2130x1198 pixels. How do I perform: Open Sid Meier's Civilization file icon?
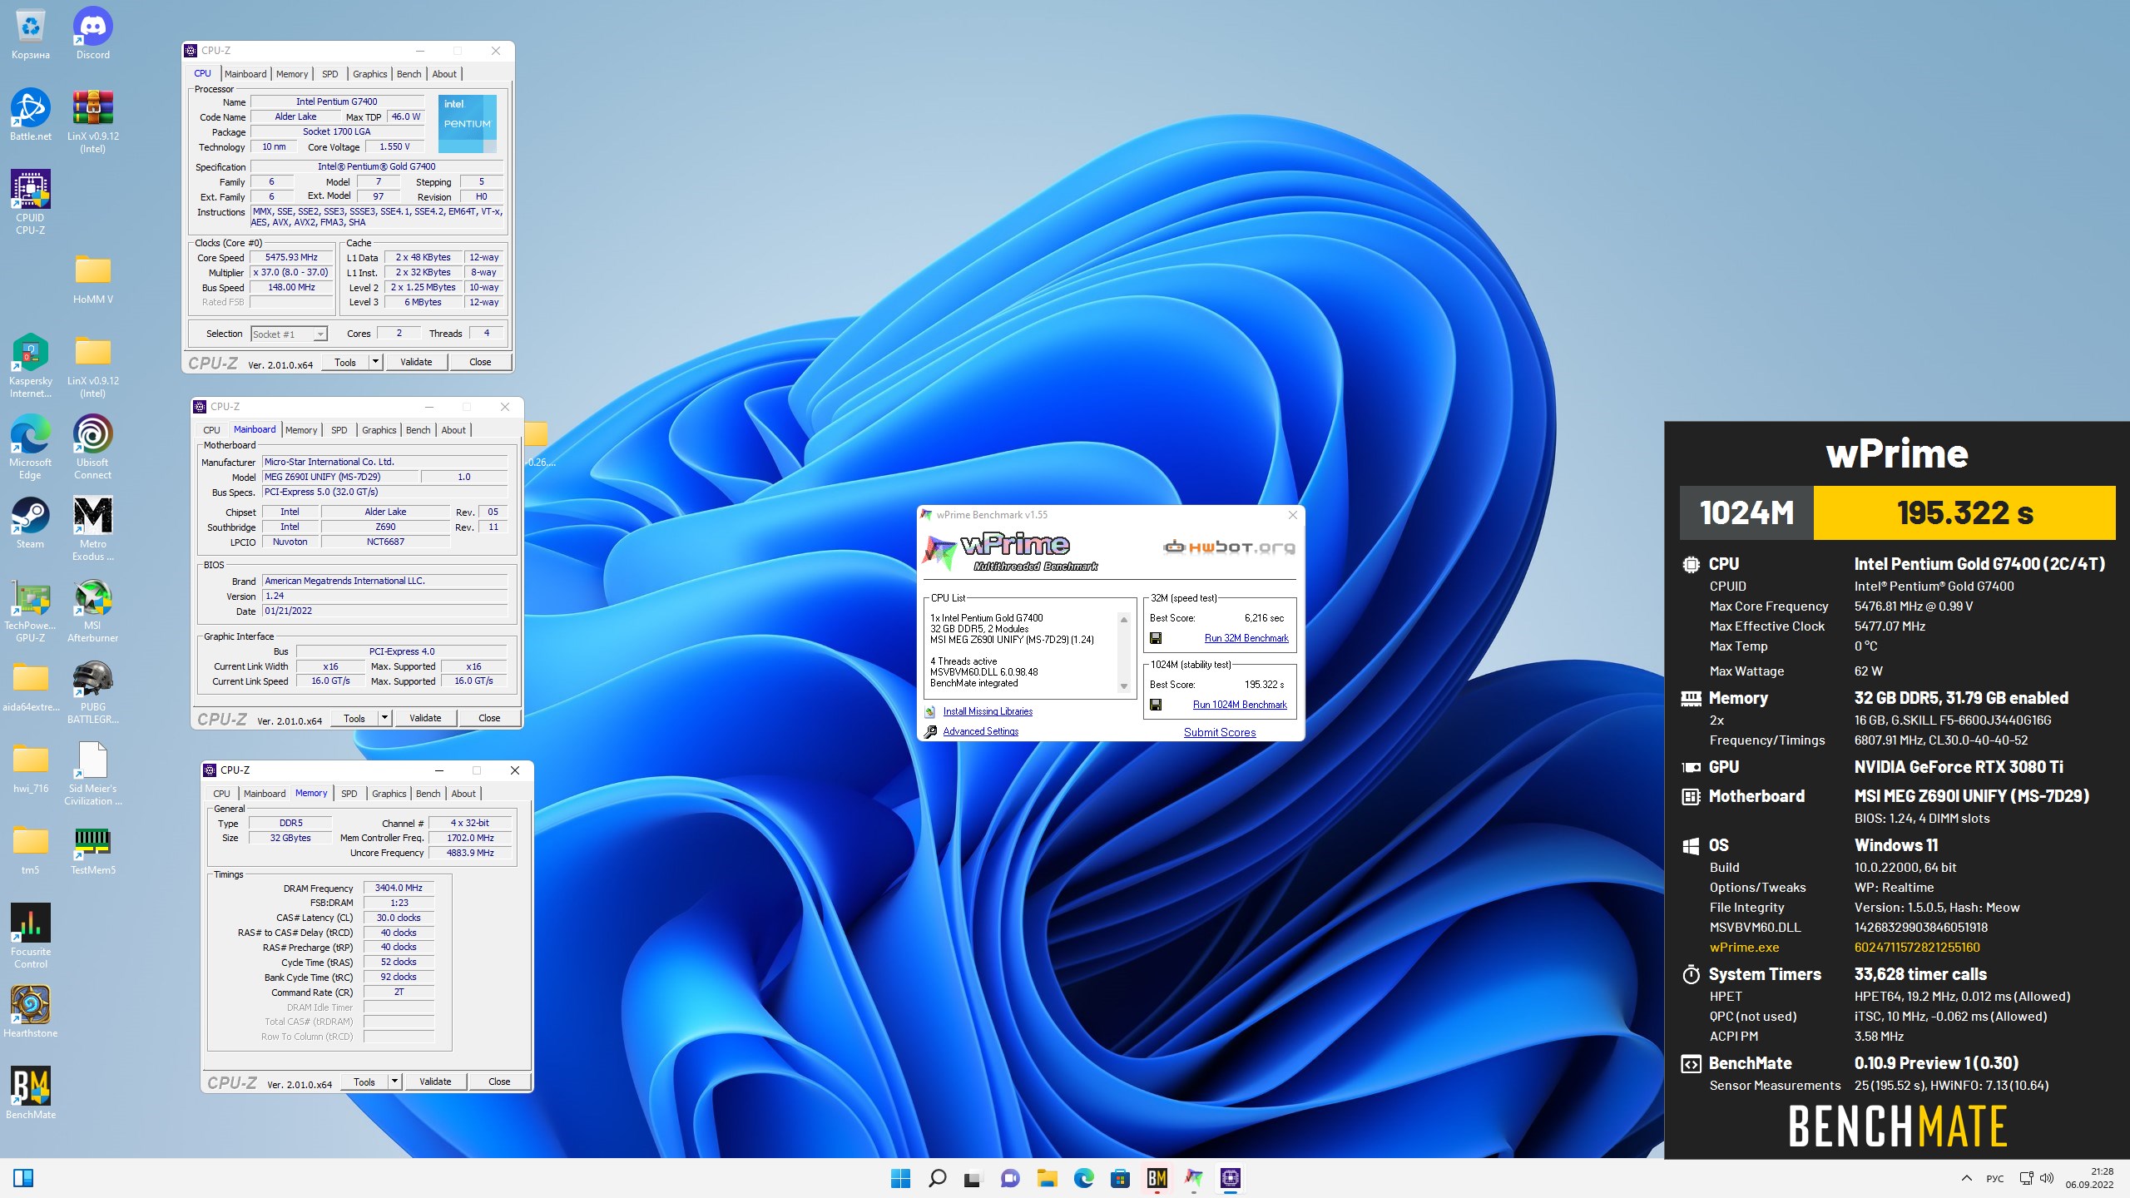pos(92,773)
